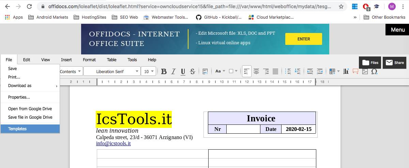Toggle numbered list
The image size is (409, 168).
(298, 71)
